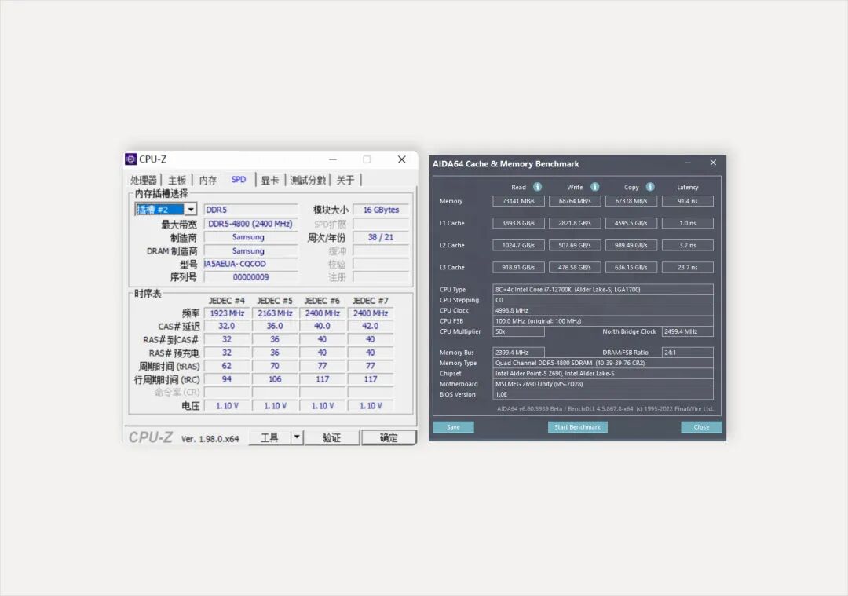848x596 pixels.
Task: Minimize the CPU-Z window
Action: 333,159
